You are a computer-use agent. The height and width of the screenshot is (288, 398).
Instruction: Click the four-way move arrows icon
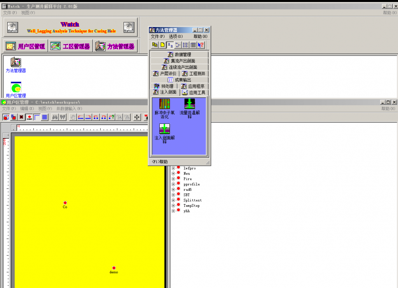137,117
